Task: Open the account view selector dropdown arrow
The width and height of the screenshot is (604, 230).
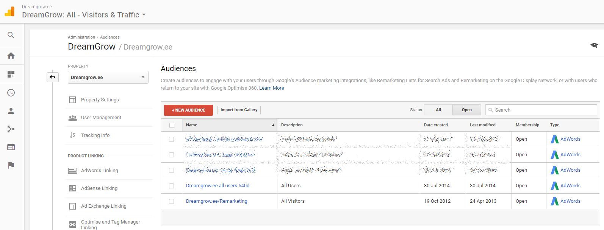Action: (144, 15)
